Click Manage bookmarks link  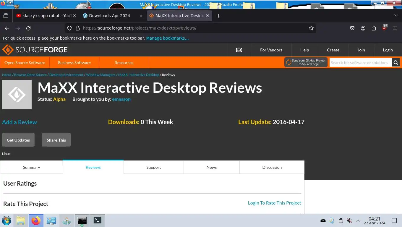(167, 38)
